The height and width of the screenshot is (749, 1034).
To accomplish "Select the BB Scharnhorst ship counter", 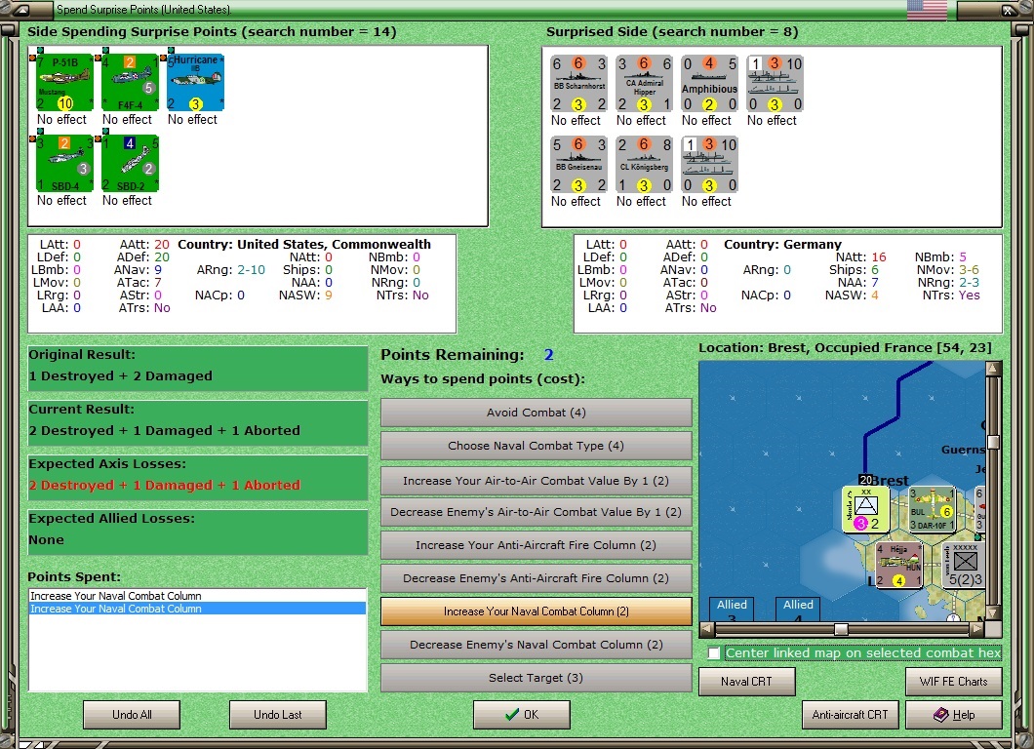I will [578, 84].
